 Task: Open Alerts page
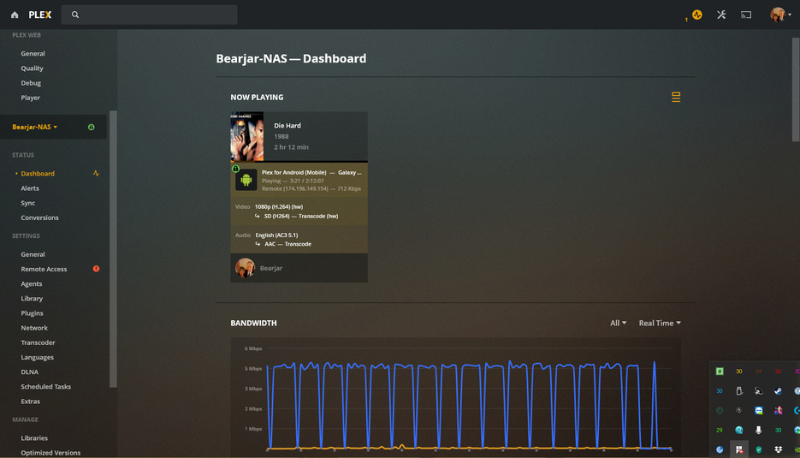click(30, 188)
